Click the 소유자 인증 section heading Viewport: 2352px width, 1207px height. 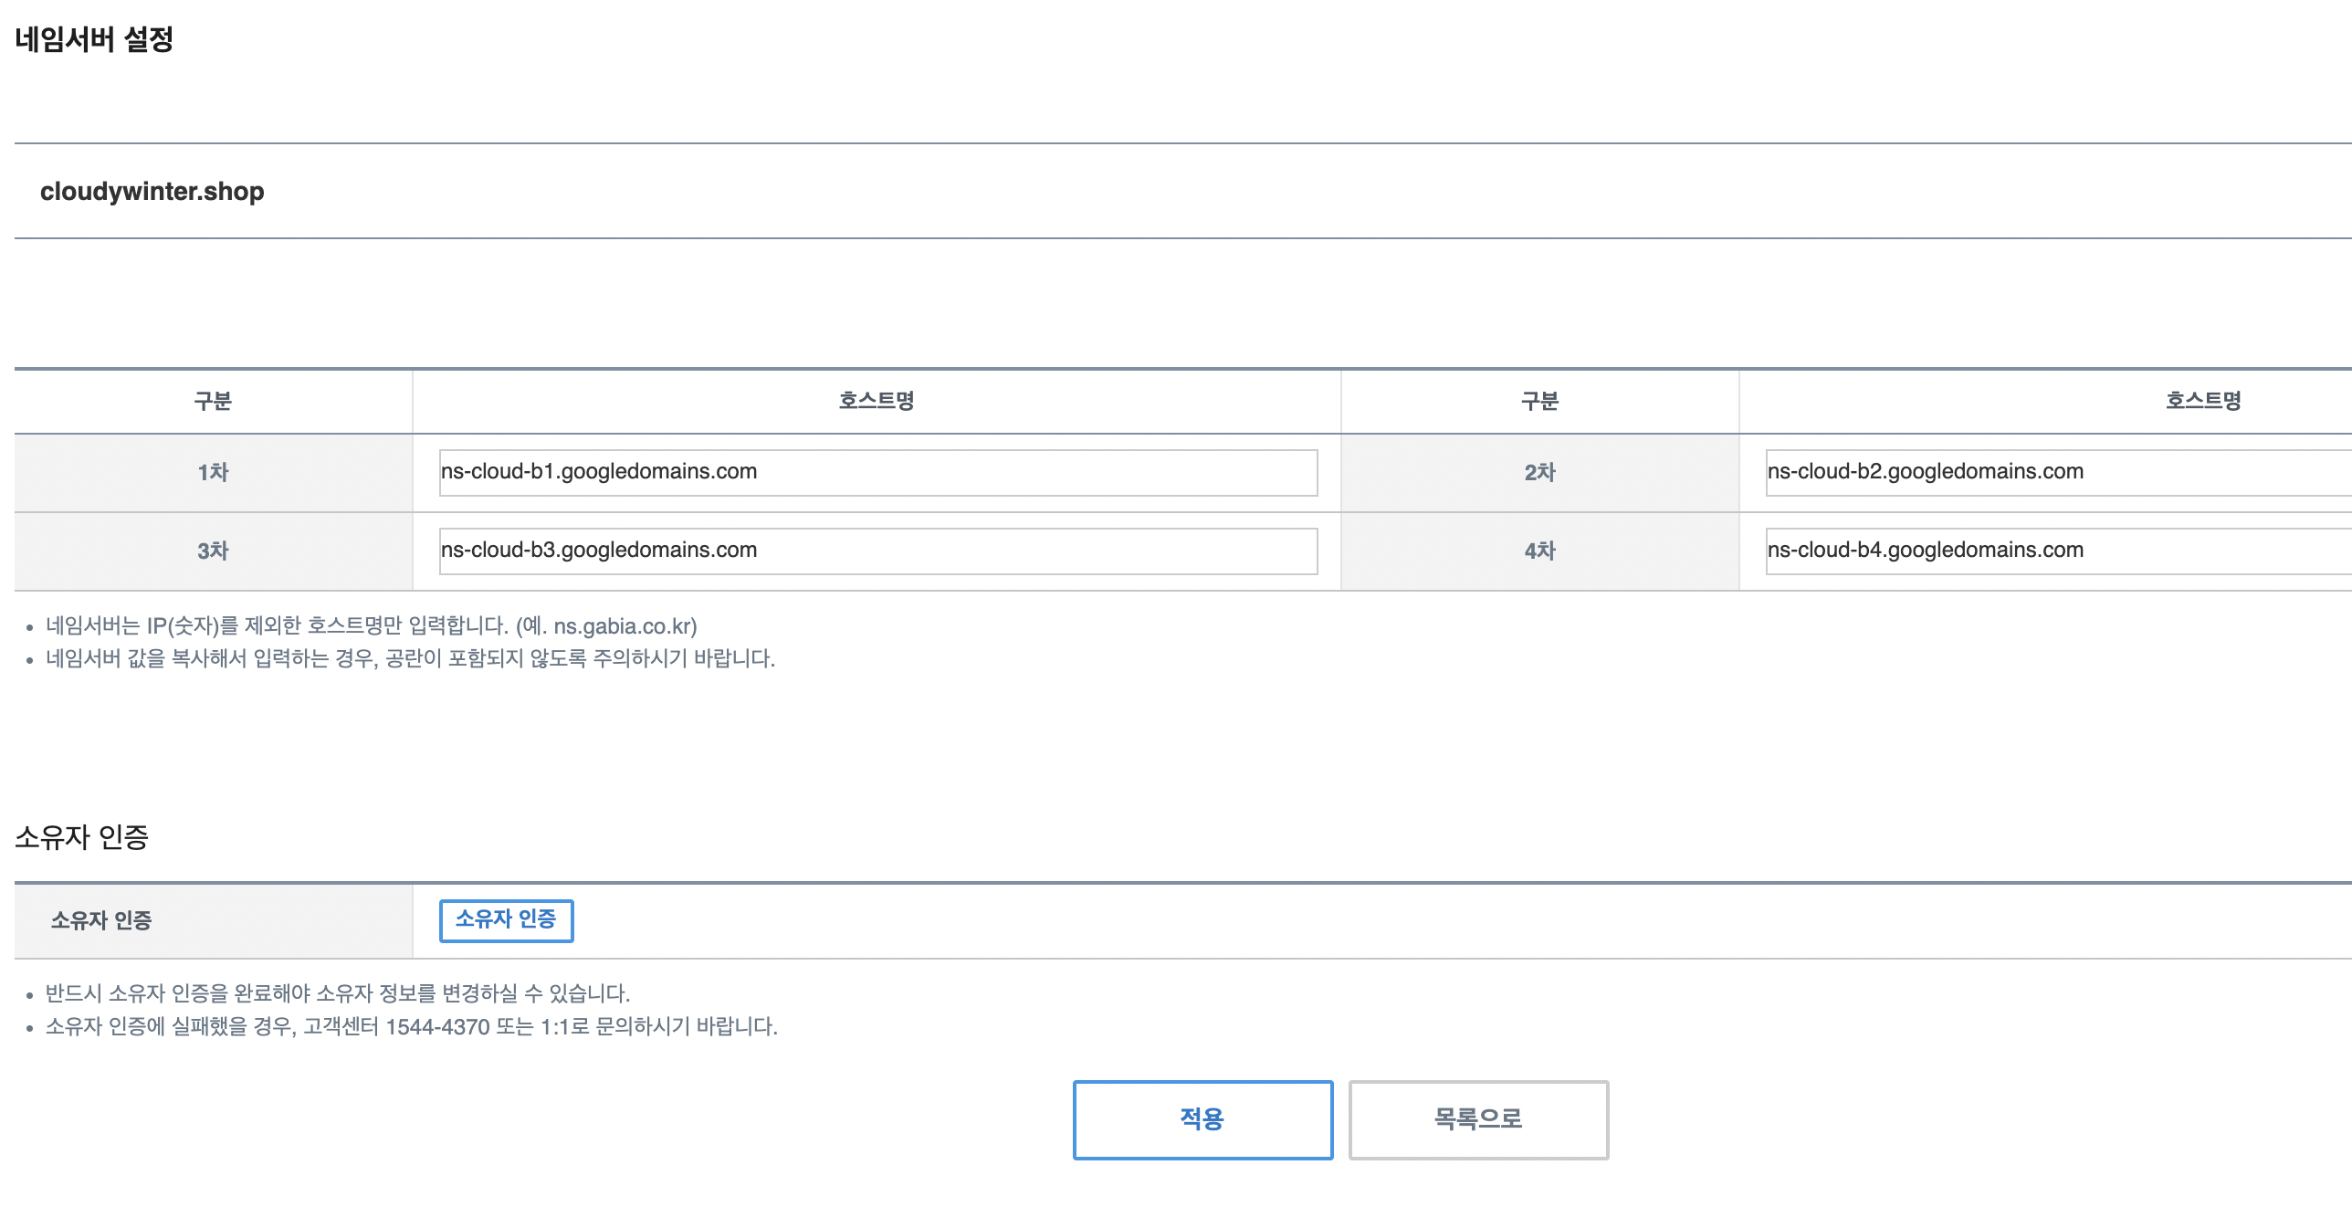[x=81, y=837]
